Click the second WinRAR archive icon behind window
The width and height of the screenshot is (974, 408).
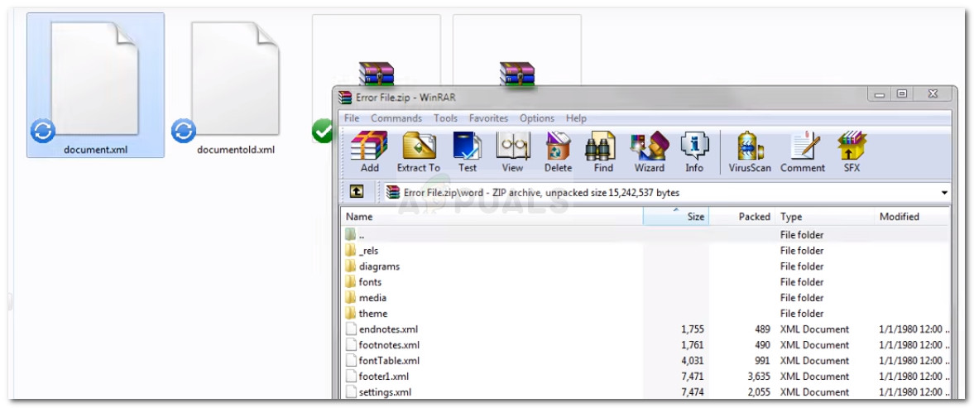click(x=517, y=74)
